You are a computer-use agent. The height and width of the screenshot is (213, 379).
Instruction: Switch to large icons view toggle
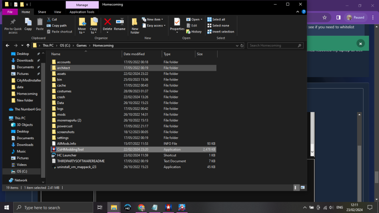(x=303, y=188)
